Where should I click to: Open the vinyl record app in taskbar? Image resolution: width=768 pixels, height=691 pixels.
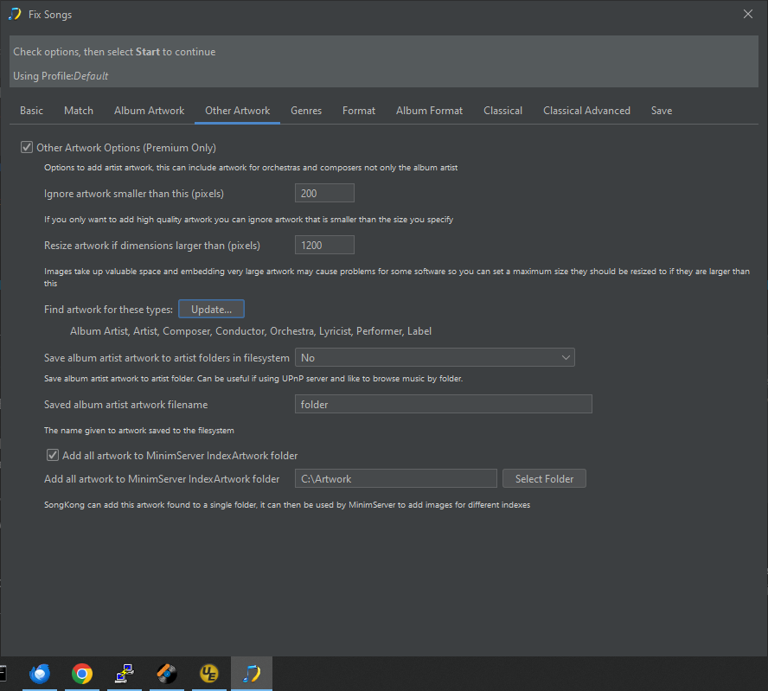coord(167,674)
